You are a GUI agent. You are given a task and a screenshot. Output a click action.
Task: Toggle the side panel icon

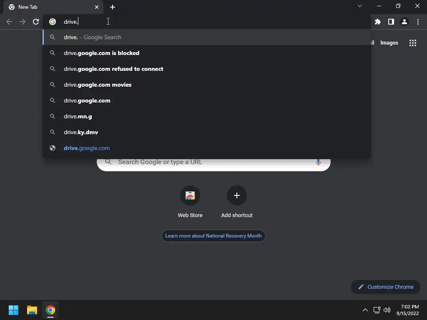(391, 22)
